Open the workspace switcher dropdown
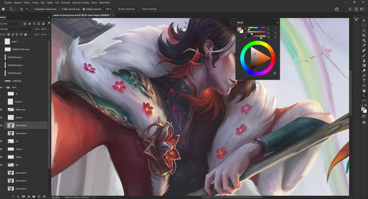Image resolution: width=368 pixels, height=199 pixels. [x=362, y=9]
